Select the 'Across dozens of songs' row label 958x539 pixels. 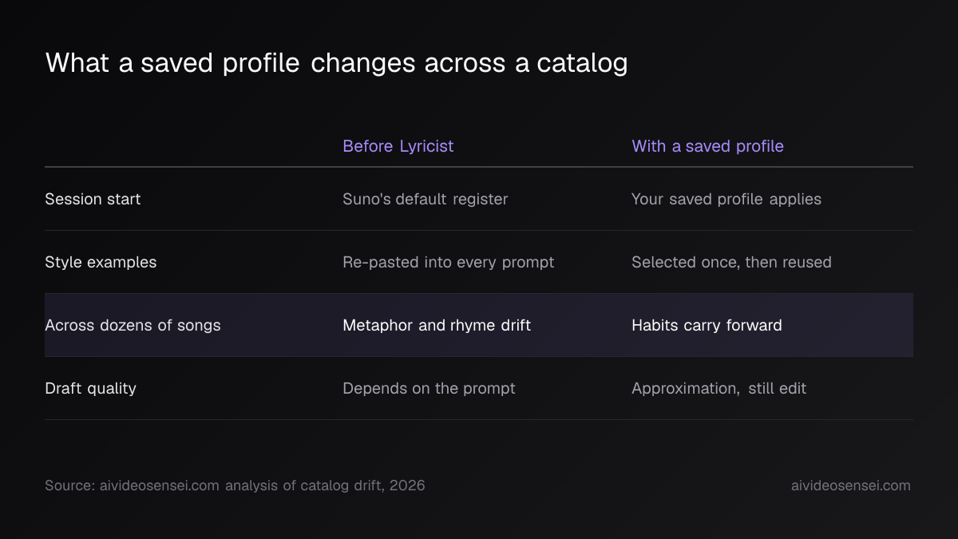(x=133, y=325)
